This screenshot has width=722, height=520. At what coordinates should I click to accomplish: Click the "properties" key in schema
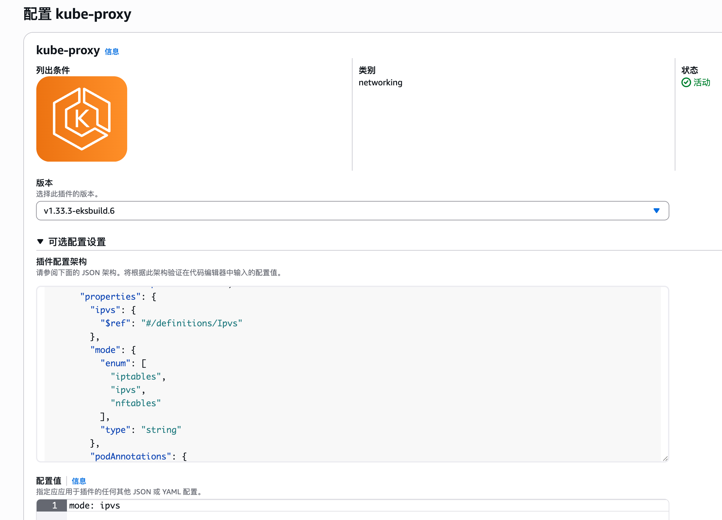pyautogui.click(x=110, y=297)
